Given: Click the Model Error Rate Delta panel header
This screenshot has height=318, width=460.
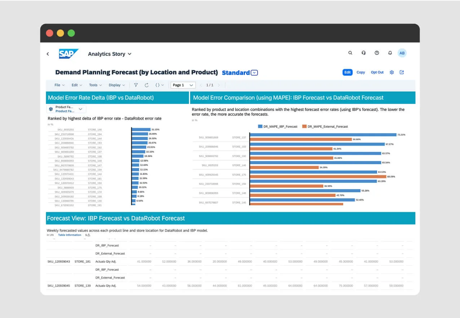Looking at the screenshot, I should click(x=118, y=97).
